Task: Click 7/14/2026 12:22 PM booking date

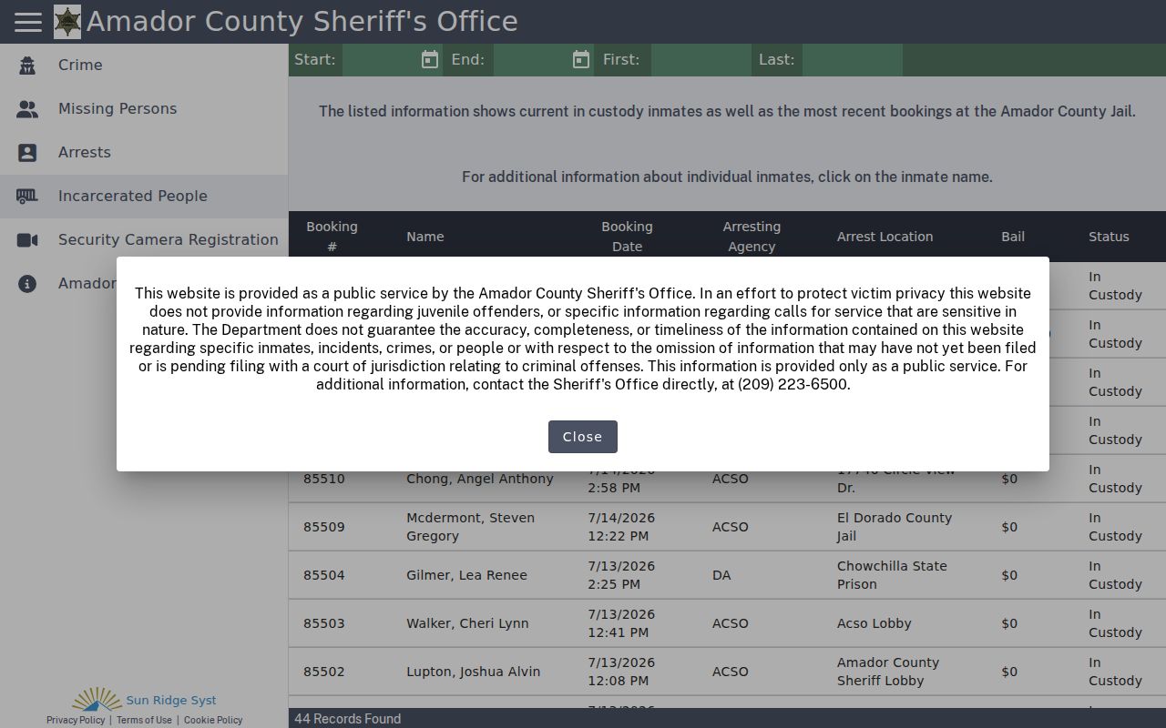Action: tap(621, 527)
